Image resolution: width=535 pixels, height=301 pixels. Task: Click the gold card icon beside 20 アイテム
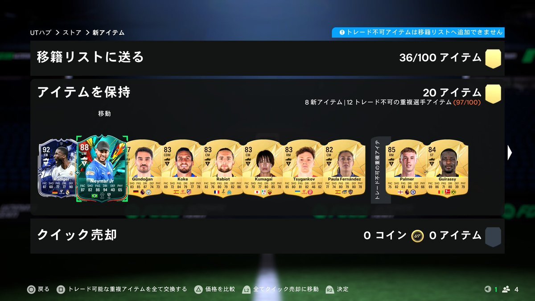(493, 94)
